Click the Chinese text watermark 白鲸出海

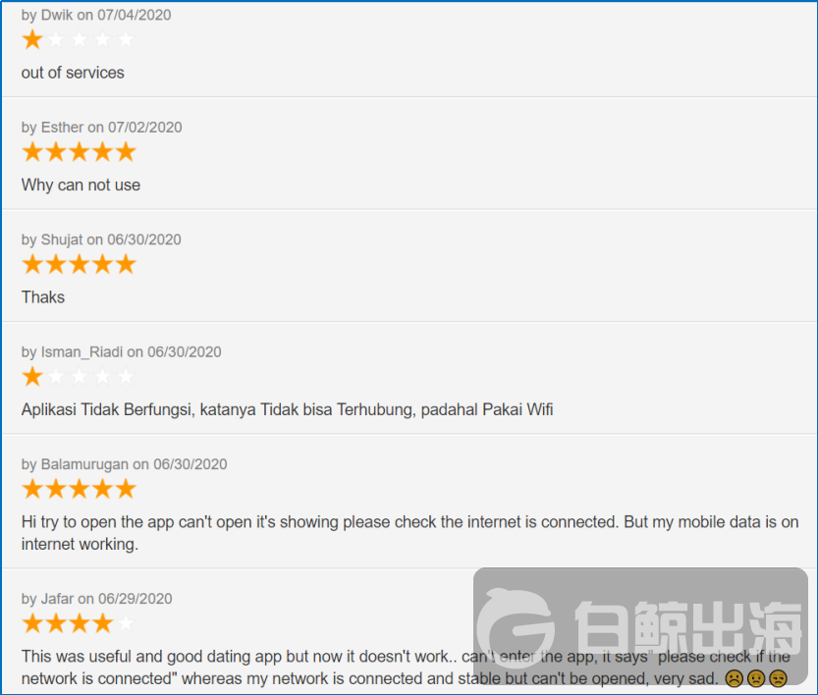[x=688, y=627]
